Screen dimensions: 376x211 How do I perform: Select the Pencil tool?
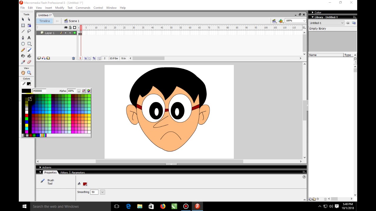click(23, 50)
